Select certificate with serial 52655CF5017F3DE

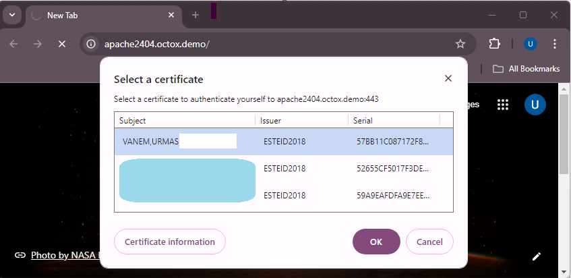tap(284, 169)
